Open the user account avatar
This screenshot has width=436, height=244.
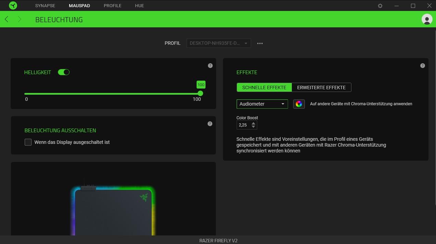pos(427,19)
